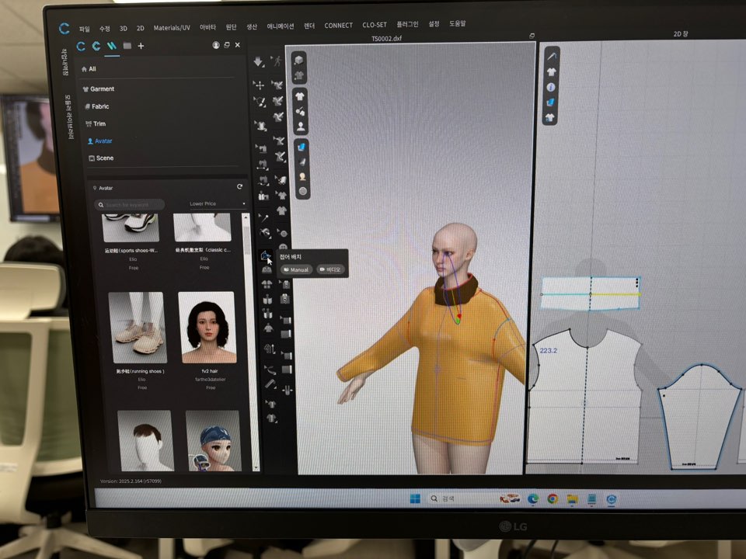746x559 pixels.
Task: Open the CLO-SET menu
Action: click(374, 26)
